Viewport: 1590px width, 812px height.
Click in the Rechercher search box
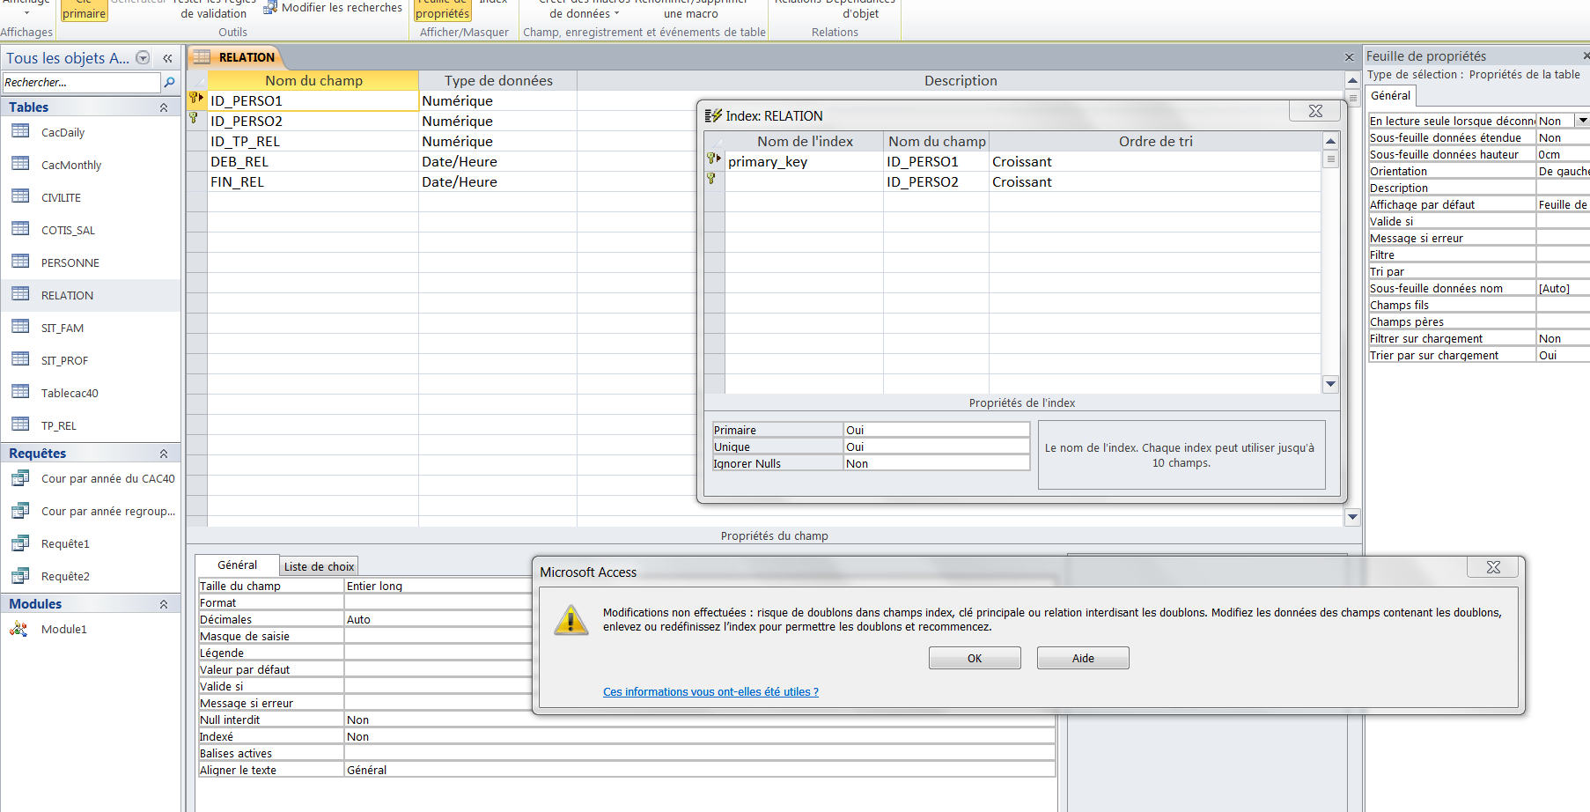coord(81,82)
